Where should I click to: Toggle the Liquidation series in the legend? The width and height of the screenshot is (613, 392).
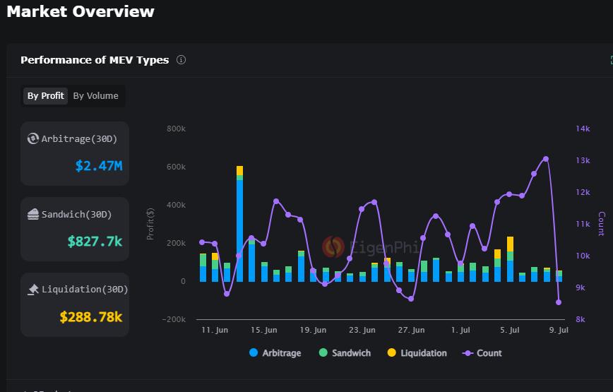click(417, 353)
